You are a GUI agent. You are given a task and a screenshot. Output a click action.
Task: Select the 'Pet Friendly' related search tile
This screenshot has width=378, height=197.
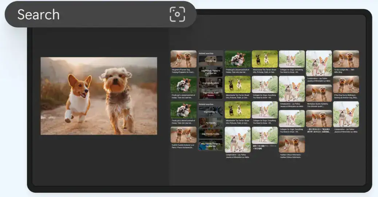210,123
